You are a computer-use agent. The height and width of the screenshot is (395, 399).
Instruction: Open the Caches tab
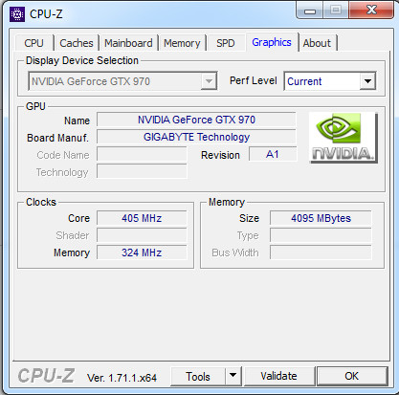(77, 43)
